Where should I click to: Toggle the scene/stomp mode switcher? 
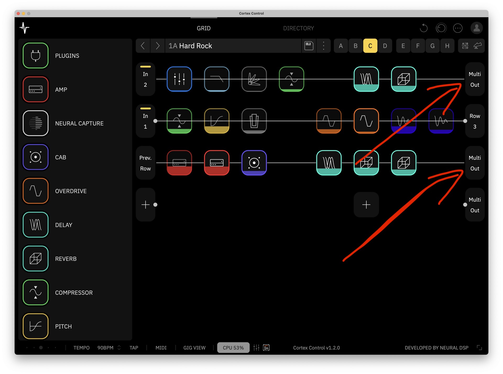coord(471,46)
